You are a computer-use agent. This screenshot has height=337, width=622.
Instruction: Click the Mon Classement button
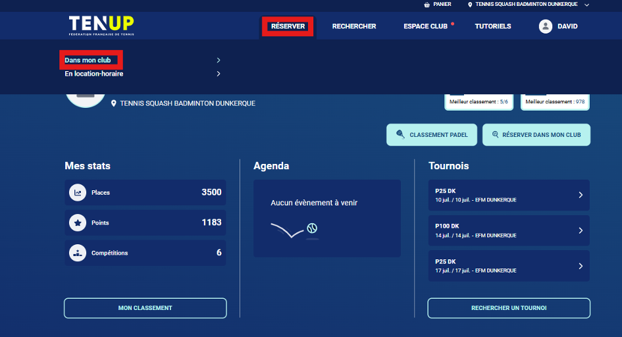click(145, 308)
